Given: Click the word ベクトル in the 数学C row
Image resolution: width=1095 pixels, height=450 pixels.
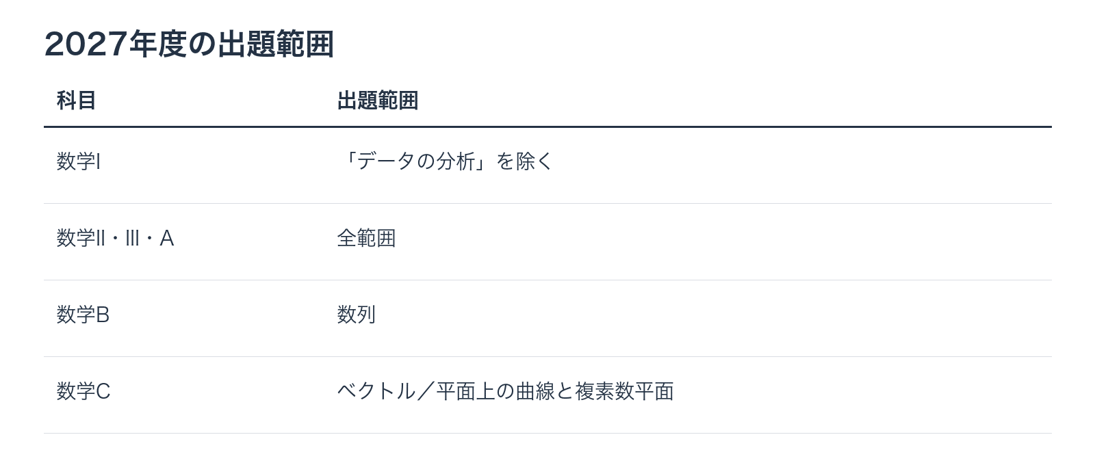Looking at the screenshot, I should tap(376, 391).
